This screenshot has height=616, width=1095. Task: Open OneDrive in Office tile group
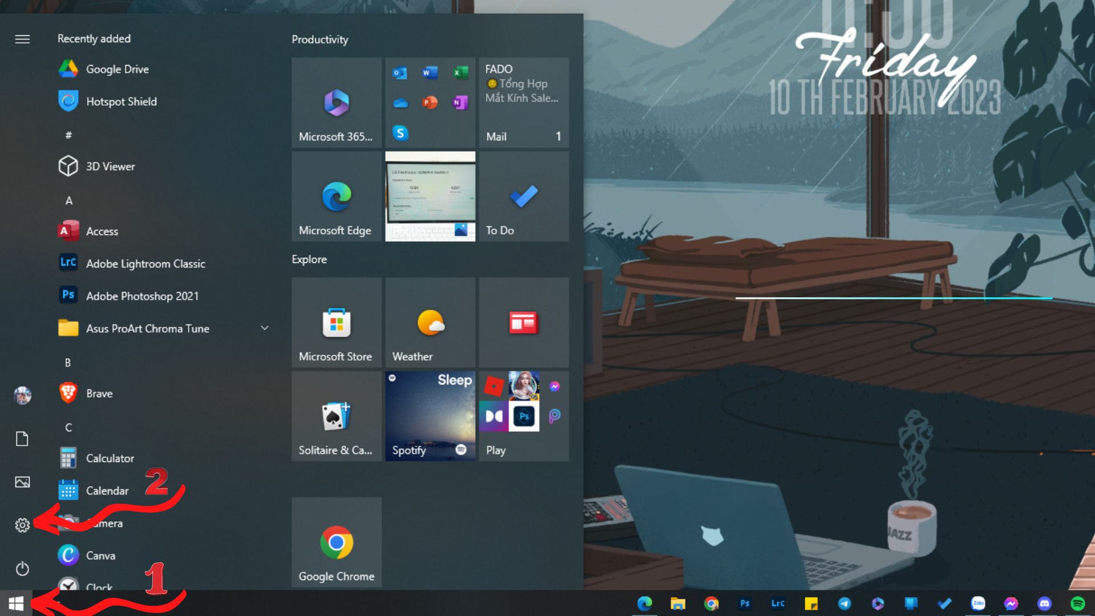(x=400, y=103)
